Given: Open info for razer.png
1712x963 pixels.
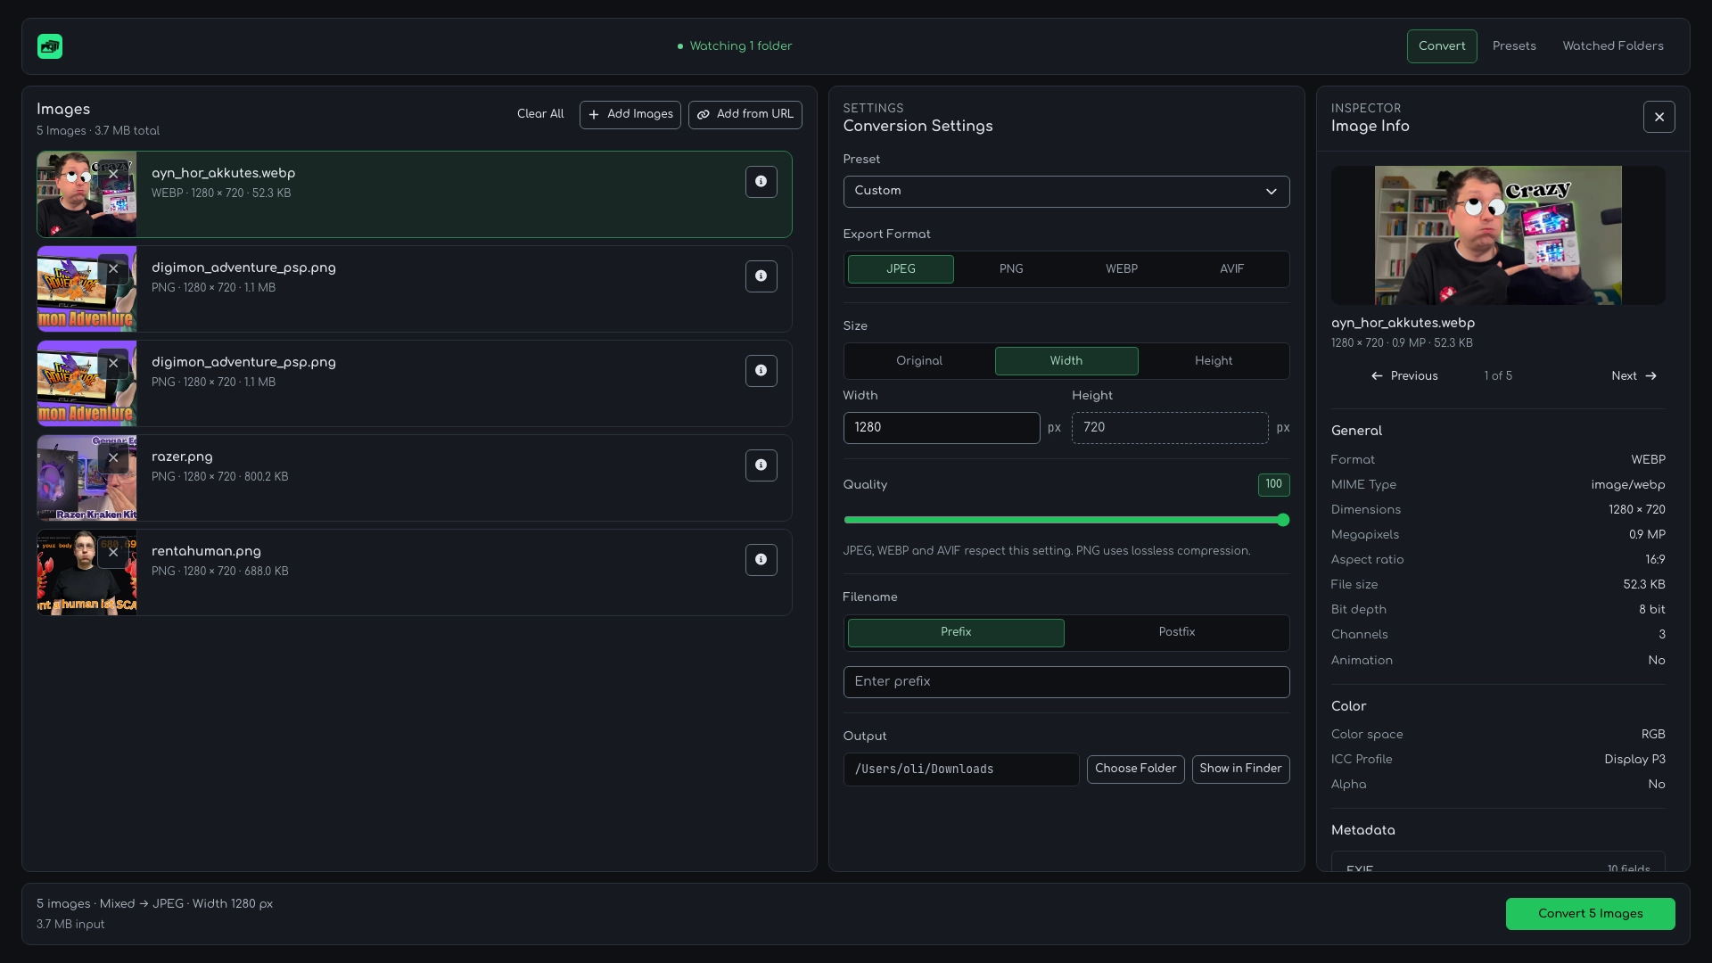Looking at the screenshot, I should tap(761, 465).
